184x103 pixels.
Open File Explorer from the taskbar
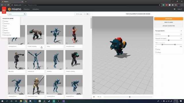tap(21, 101)
